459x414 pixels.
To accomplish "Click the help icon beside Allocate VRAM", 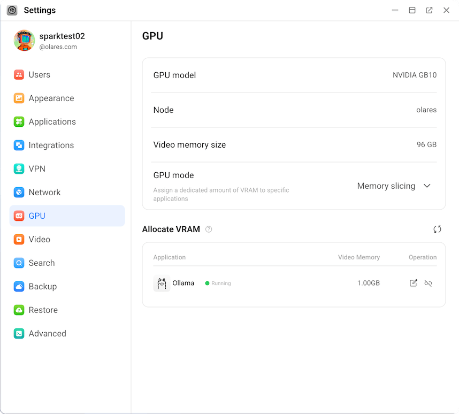I will (x=209, y=229).
